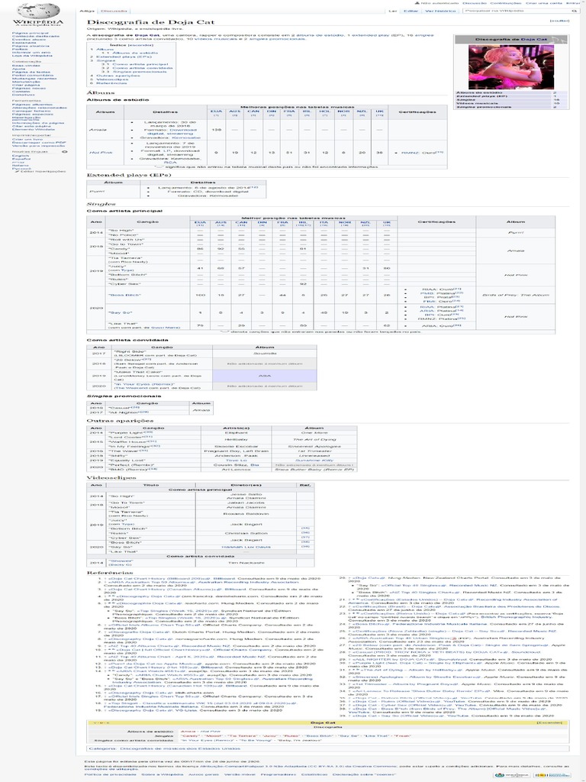Open the Discussão tab
This screenshot has height=782, width=586.
coord(114,11)
